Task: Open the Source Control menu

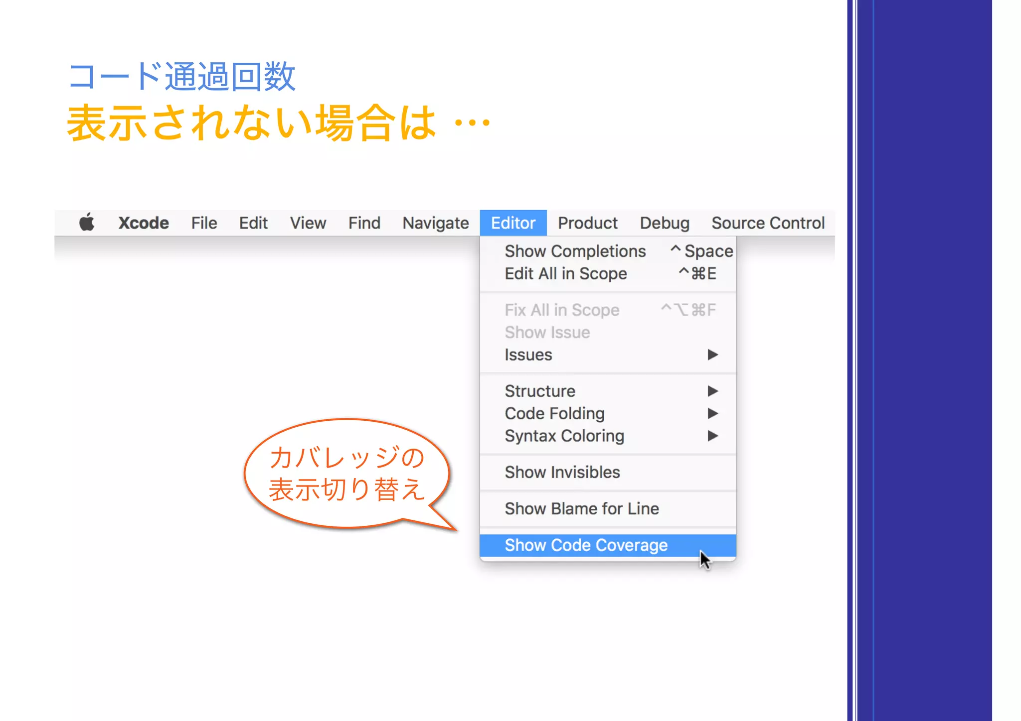Action: [x=768, y=223]
